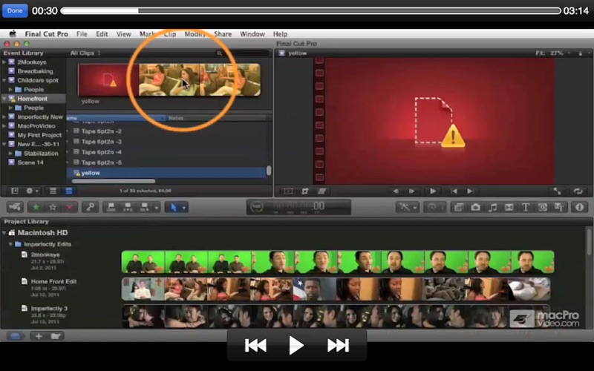Open the Apple menu
The height and width of the screenshot is (371, 594).
click(x=13, y=33)
